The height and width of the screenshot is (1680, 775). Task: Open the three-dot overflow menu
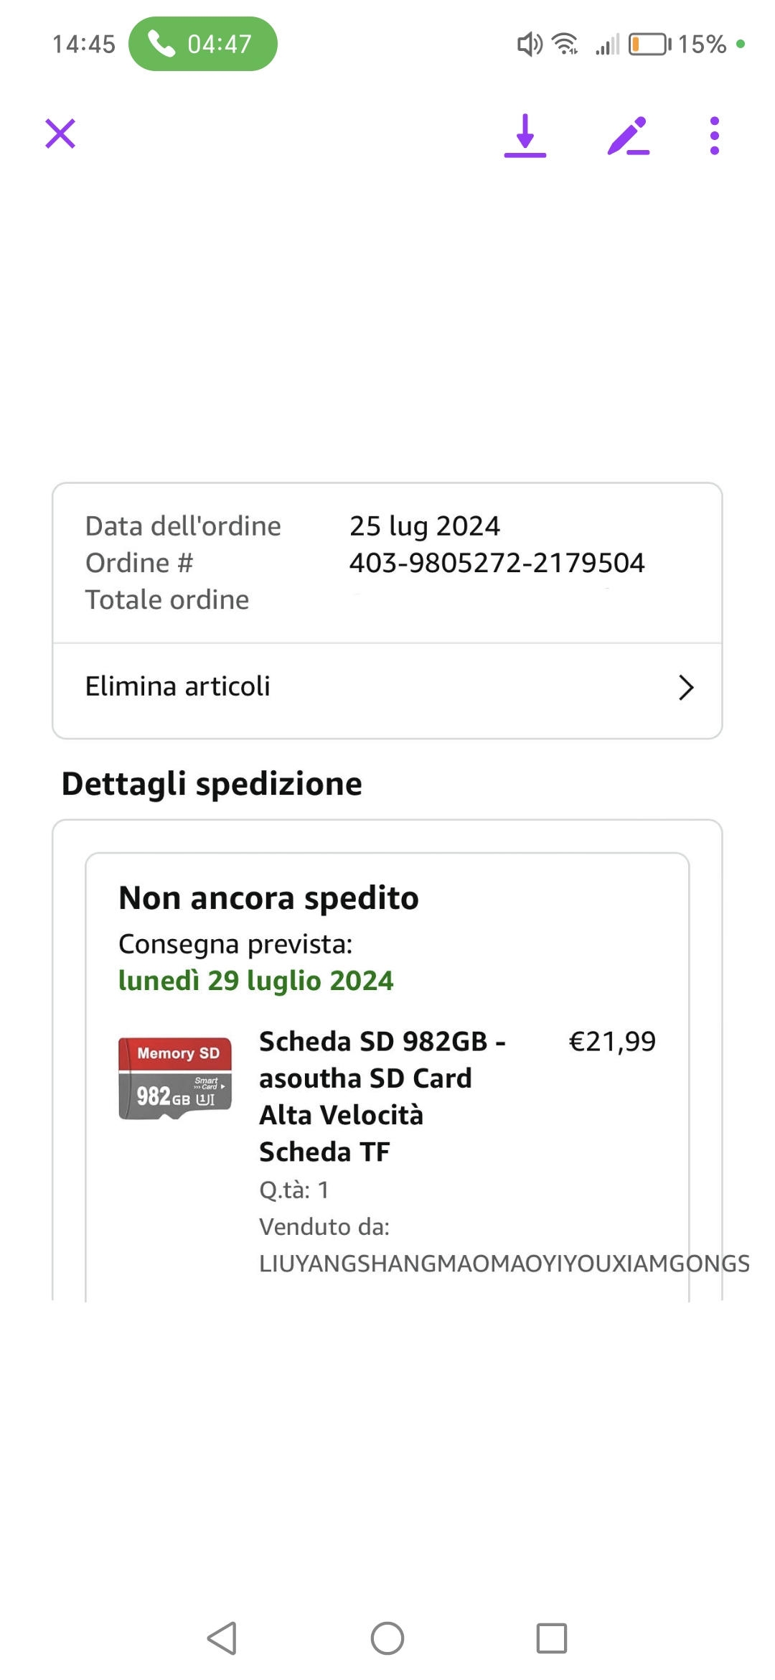[714, 135]
